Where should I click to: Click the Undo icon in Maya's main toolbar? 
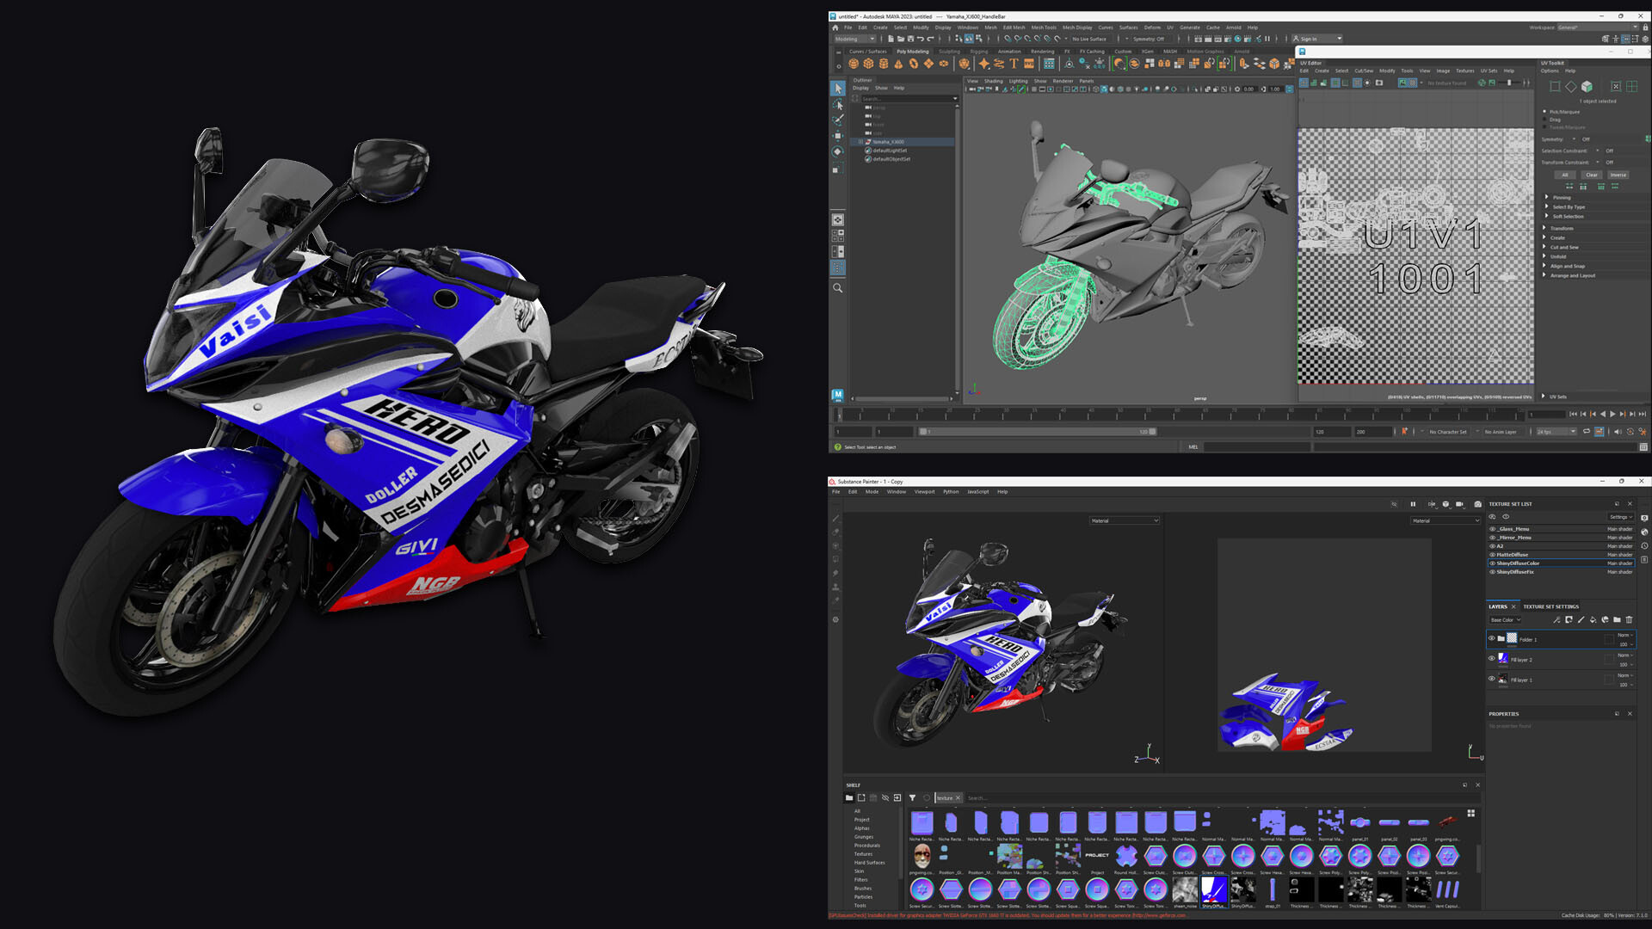click(x=921, y=40)
